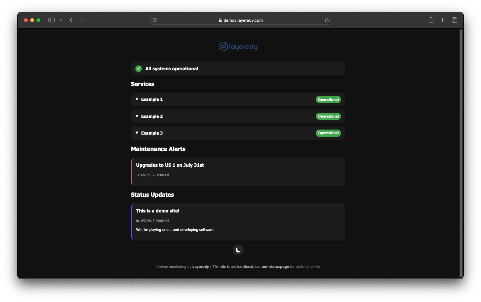Maximize the Safari window
This screenshot has height=302, width=481.
point(38,20)
